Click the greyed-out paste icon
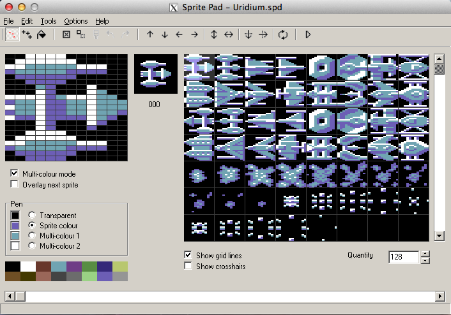Image resolution: width=451 pixels, height=315 pixels. 96,34
